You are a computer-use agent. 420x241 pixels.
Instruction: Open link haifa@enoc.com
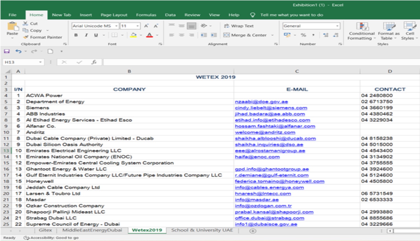coord(257,157)
